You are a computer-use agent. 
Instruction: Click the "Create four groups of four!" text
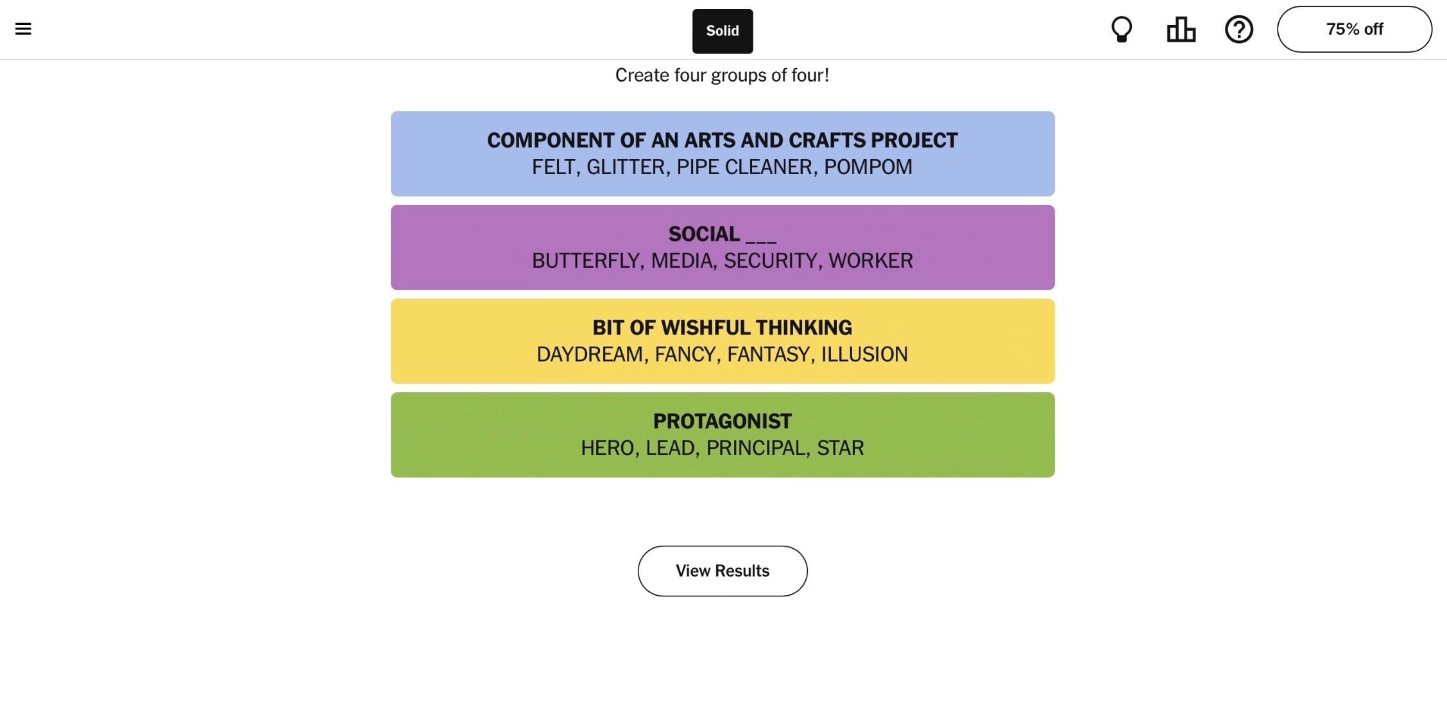click(722, 75)
